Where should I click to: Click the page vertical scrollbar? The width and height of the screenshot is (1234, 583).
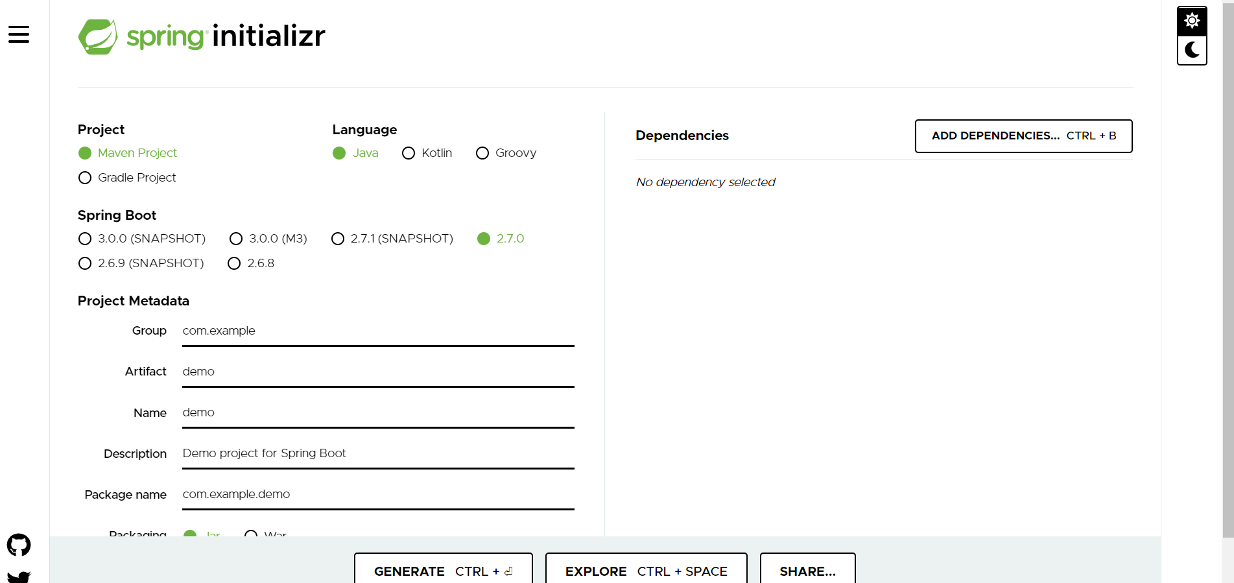[x=1228, y=269]
